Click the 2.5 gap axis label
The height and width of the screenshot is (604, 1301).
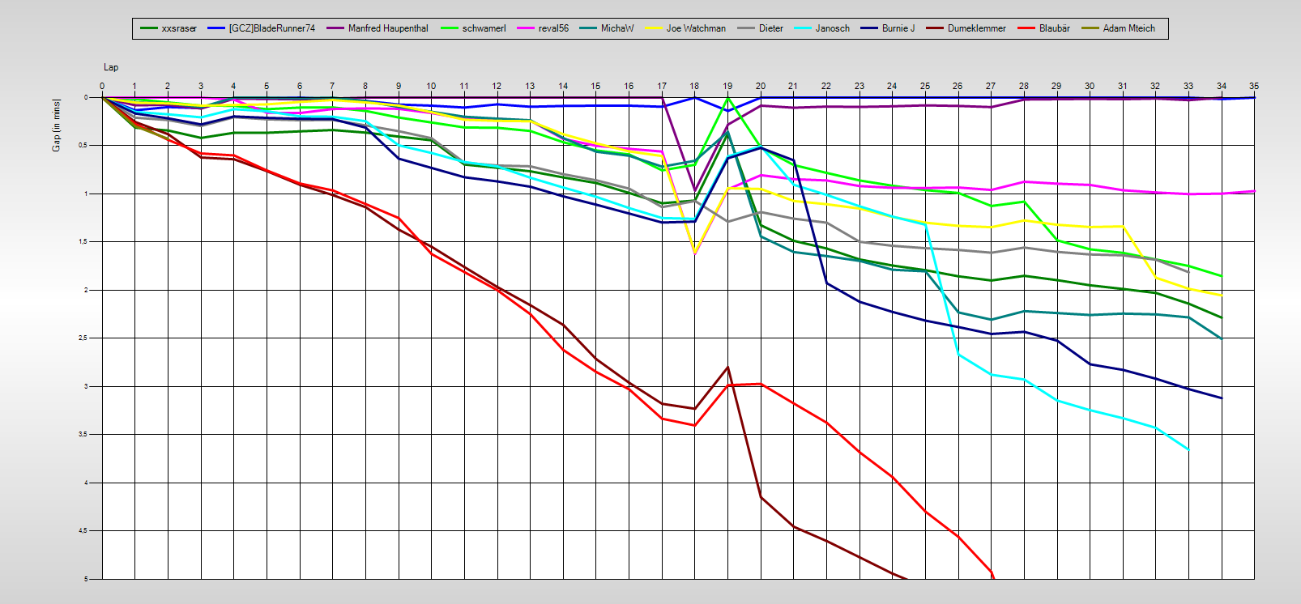[83, 338]
